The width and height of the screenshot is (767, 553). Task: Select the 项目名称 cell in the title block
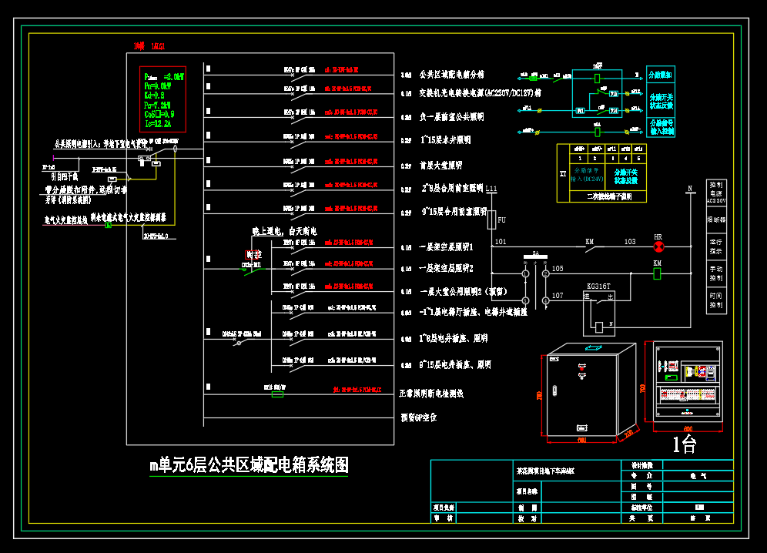click(527, 491)
